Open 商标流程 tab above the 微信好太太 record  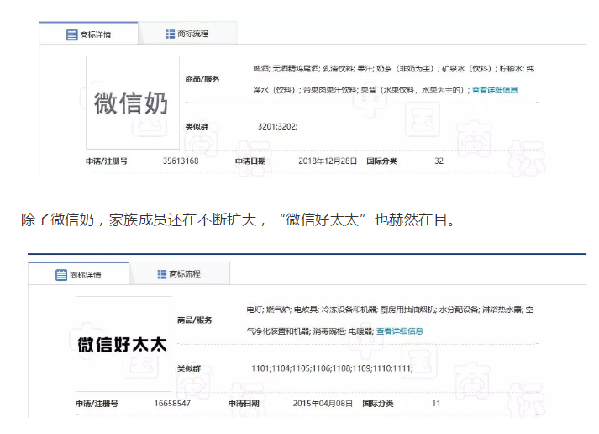click(x=180, y=273)
